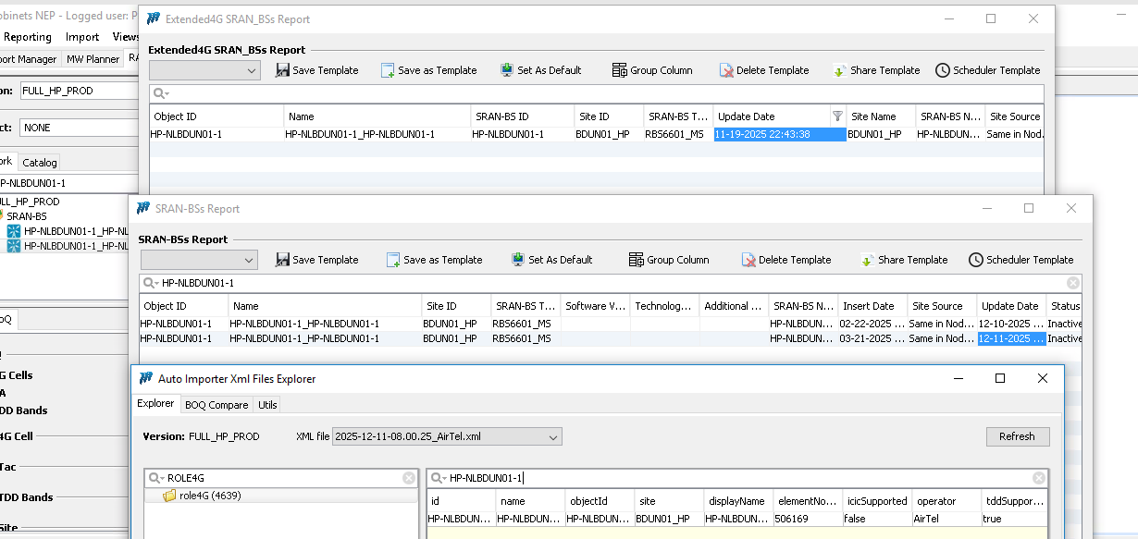Screen dimensions: 1138x539
Task: Expand the XML file selection dropdown
Action: coord(553,436)
